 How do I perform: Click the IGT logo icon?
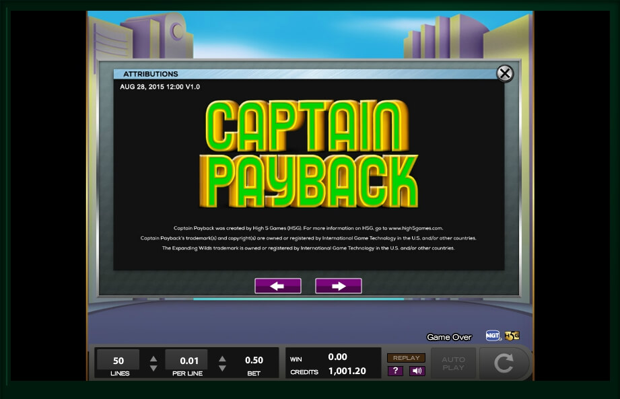click(x=493, y=335)
